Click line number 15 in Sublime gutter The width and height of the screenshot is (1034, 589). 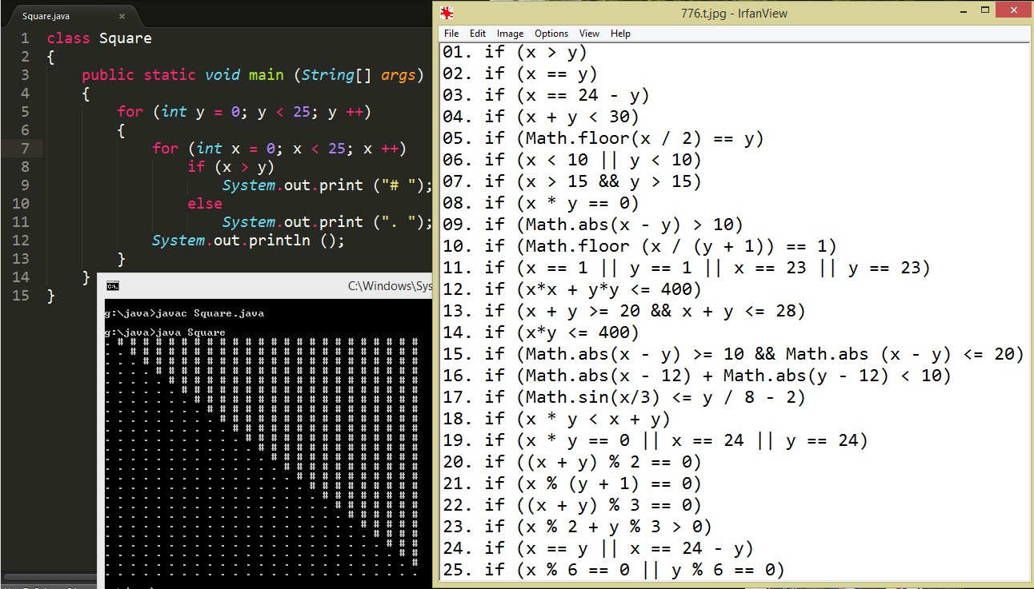point(22,296)
